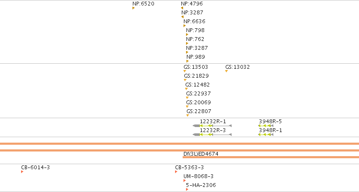Viewport: 359px width, 192px height.
Task: Open the NP:6520 feature label
Action: (143, 4)
